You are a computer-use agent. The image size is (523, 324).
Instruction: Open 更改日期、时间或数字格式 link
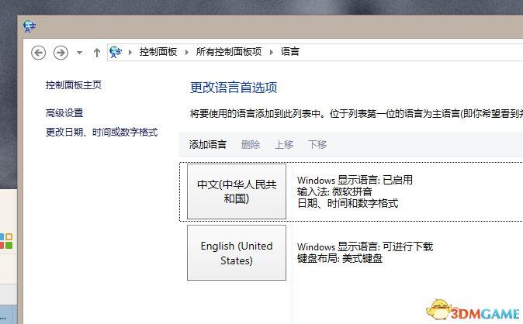pyautogui.click(x=102, y=133)
